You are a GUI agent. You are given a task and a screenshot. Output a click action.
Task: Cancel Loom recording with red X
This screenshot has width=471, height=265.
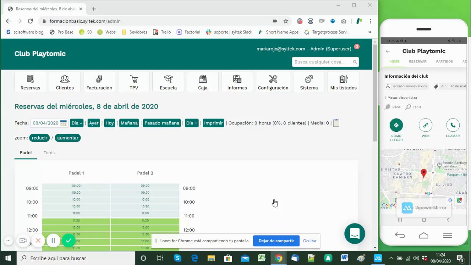(38, 241)
